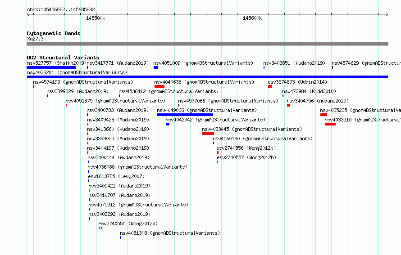Open esv2740555 (Wong2012b) variant label
Image resolution: width=401 pixels, height=255 pixels.
point(128,224)
